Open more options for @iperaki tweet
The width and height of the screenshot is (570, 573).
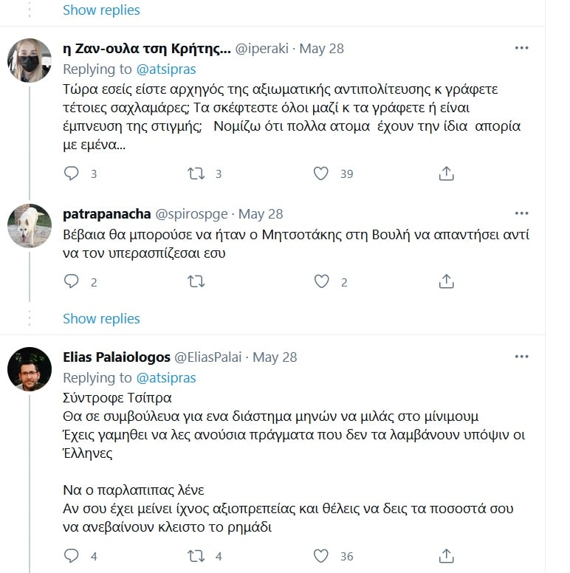pyautogui.click(x=521, y=48)
